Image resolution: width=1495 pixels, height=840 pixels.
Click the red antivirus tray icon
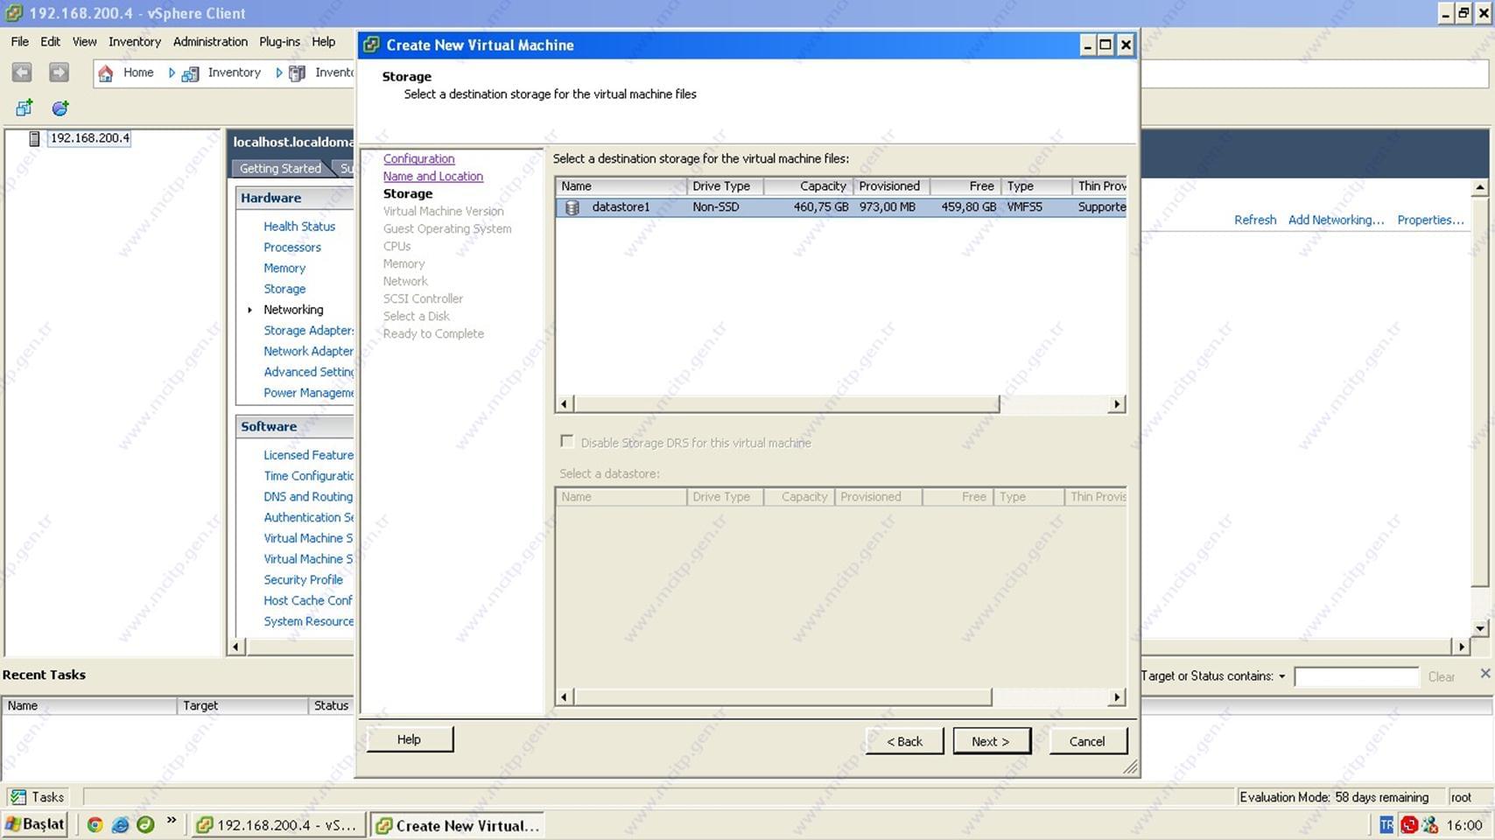point(1409,825)
